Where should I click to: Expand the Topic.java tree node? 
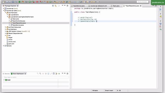(9, 19)
